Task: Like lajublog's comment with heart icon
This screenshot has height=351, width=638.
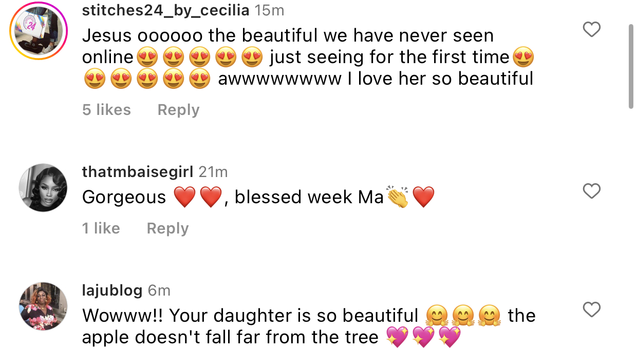Action: tap(592, 310)
